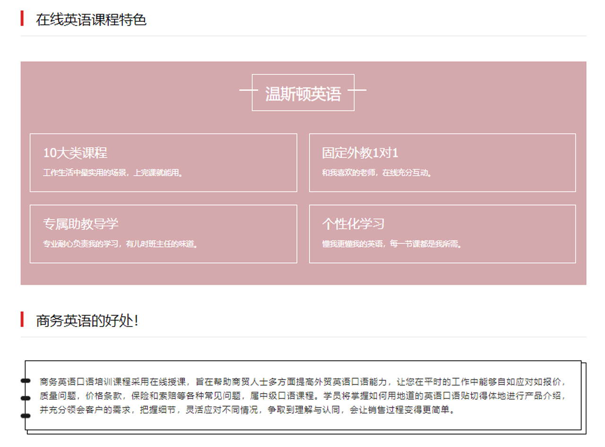The width and height of the screenshot is (605, 447).
Task: Click the line starting 并充分领会客户的需求
Action: [248, 410]
